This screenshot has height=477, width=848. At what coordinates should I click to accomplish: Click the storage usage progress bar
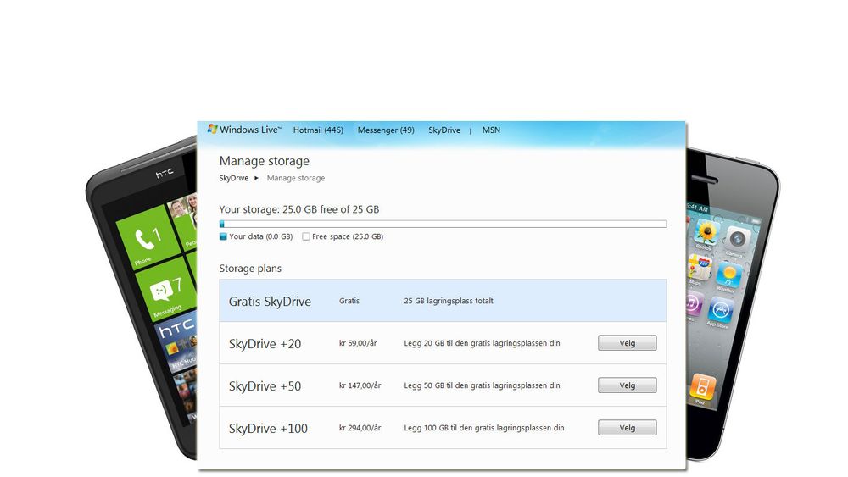click(443, 224)
